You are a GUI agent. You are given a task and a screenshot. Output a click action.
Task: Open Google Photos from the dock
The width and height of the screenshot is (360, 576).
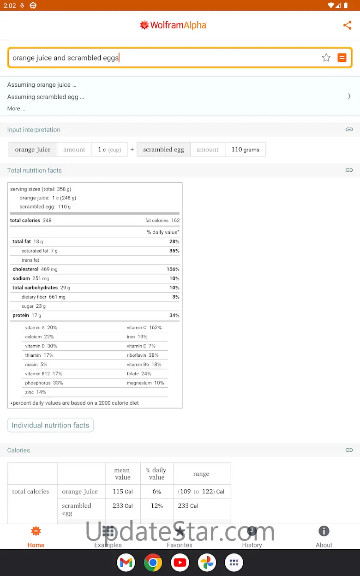(207, 562)
